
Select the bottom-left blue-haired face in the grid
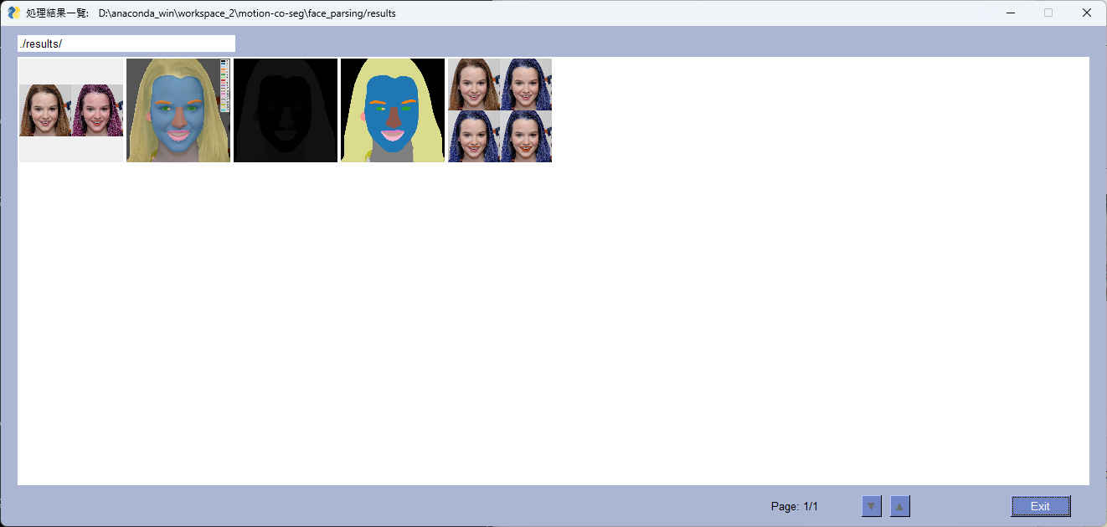click(474, 136)
